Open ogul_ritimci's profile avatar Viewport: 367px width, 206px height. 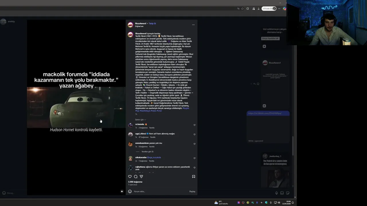tap(130, 135)
